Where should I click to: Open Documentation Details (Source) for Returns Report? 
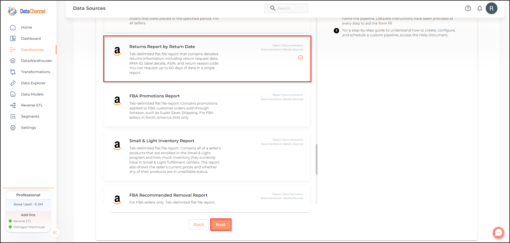click(x=282, y=50)
